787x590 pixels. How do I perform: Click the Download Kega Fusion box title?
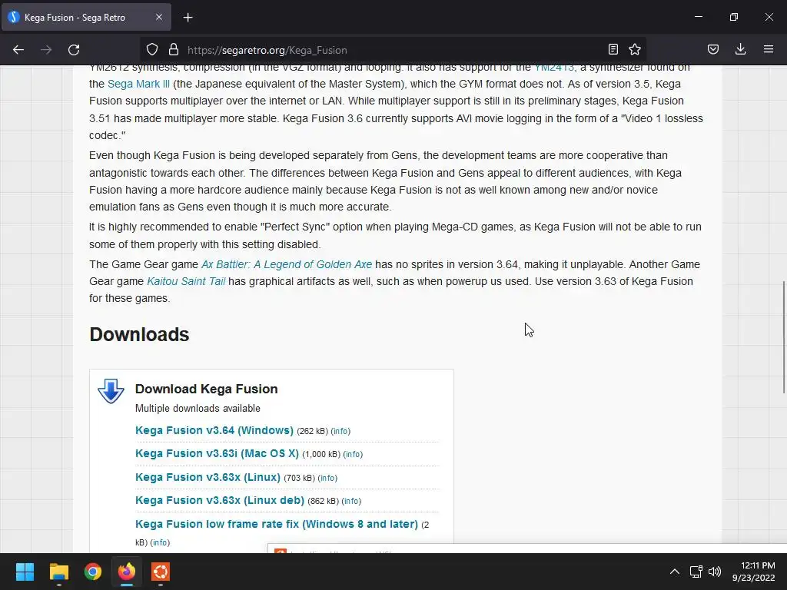(206, 389)
